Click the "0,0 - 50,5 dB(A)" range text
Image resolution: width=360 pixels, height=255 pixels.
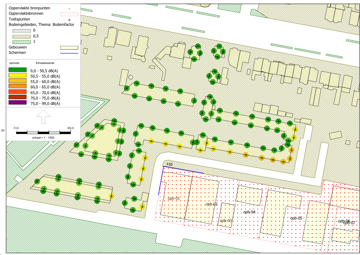pyautogui.click(x=44, y=71)
